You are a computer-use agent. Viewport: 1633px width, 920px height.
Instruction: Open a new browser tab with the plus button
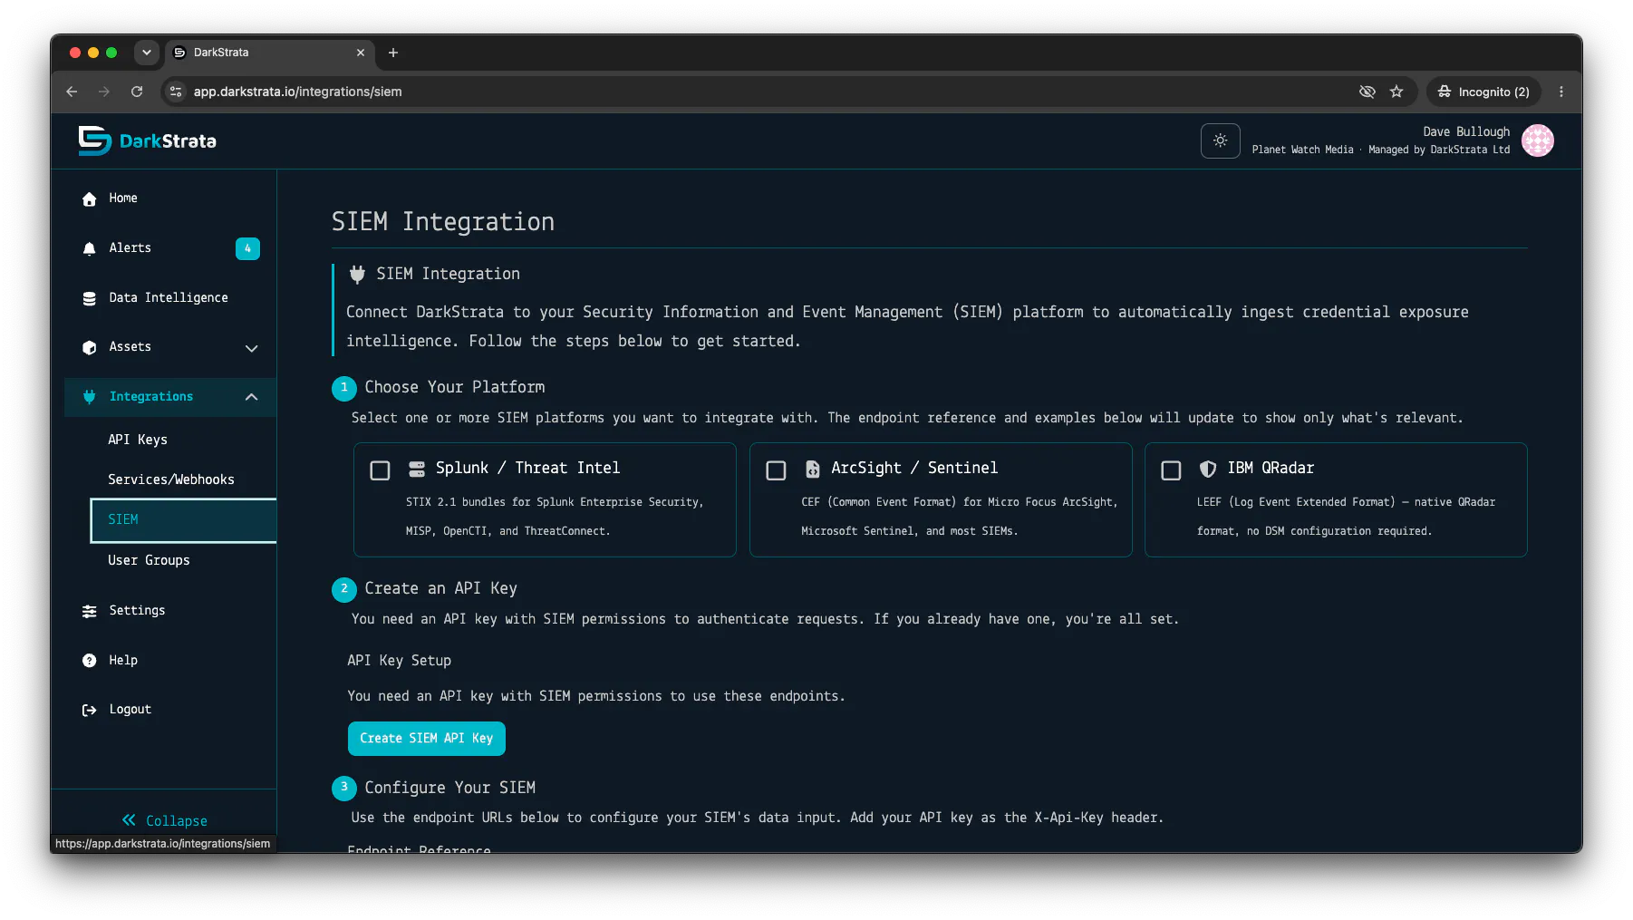(393, 53)
